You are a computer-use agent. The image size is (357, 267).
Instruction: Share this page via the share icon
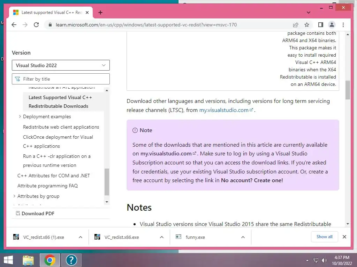click(296, 25)
